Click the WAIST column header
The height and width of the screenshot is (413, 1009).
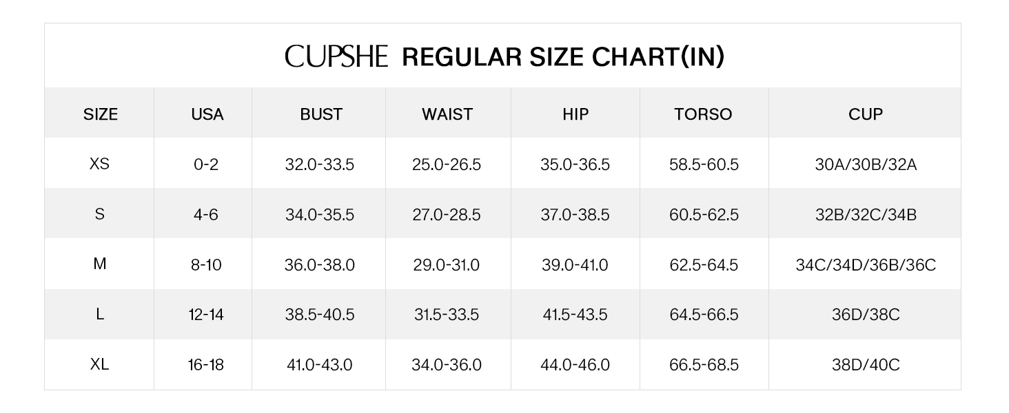point(447,114)
